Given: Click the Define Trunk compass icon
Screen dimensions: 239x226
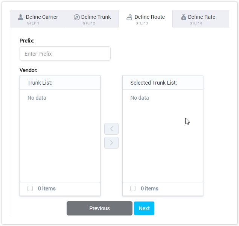Looking at the screenshot, I should point(76,17).
